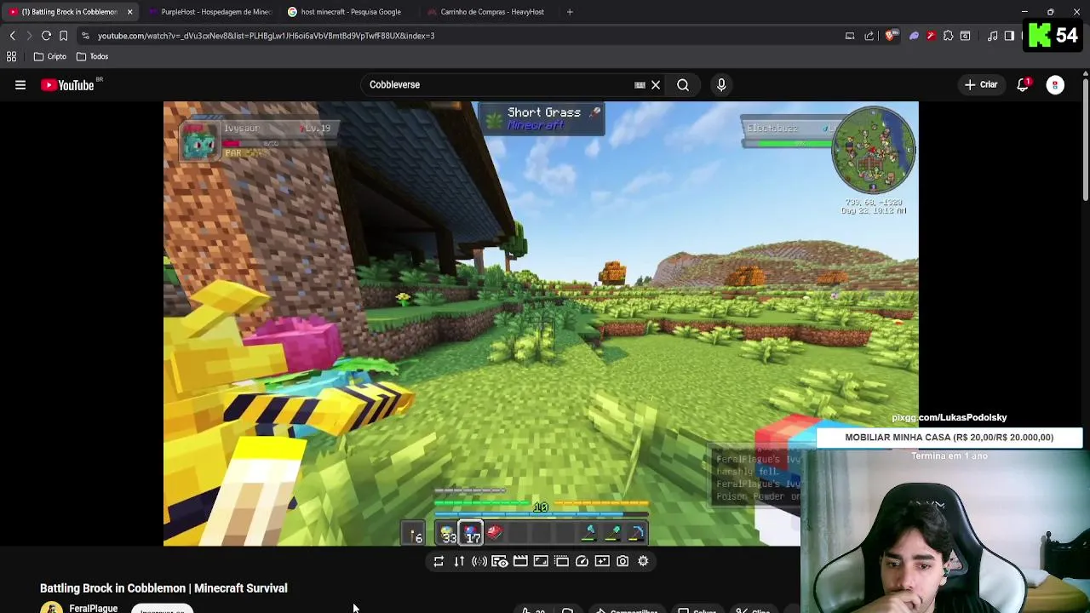Open a new browser tab
Viewport: 1090px width, 613px height.
570,12
